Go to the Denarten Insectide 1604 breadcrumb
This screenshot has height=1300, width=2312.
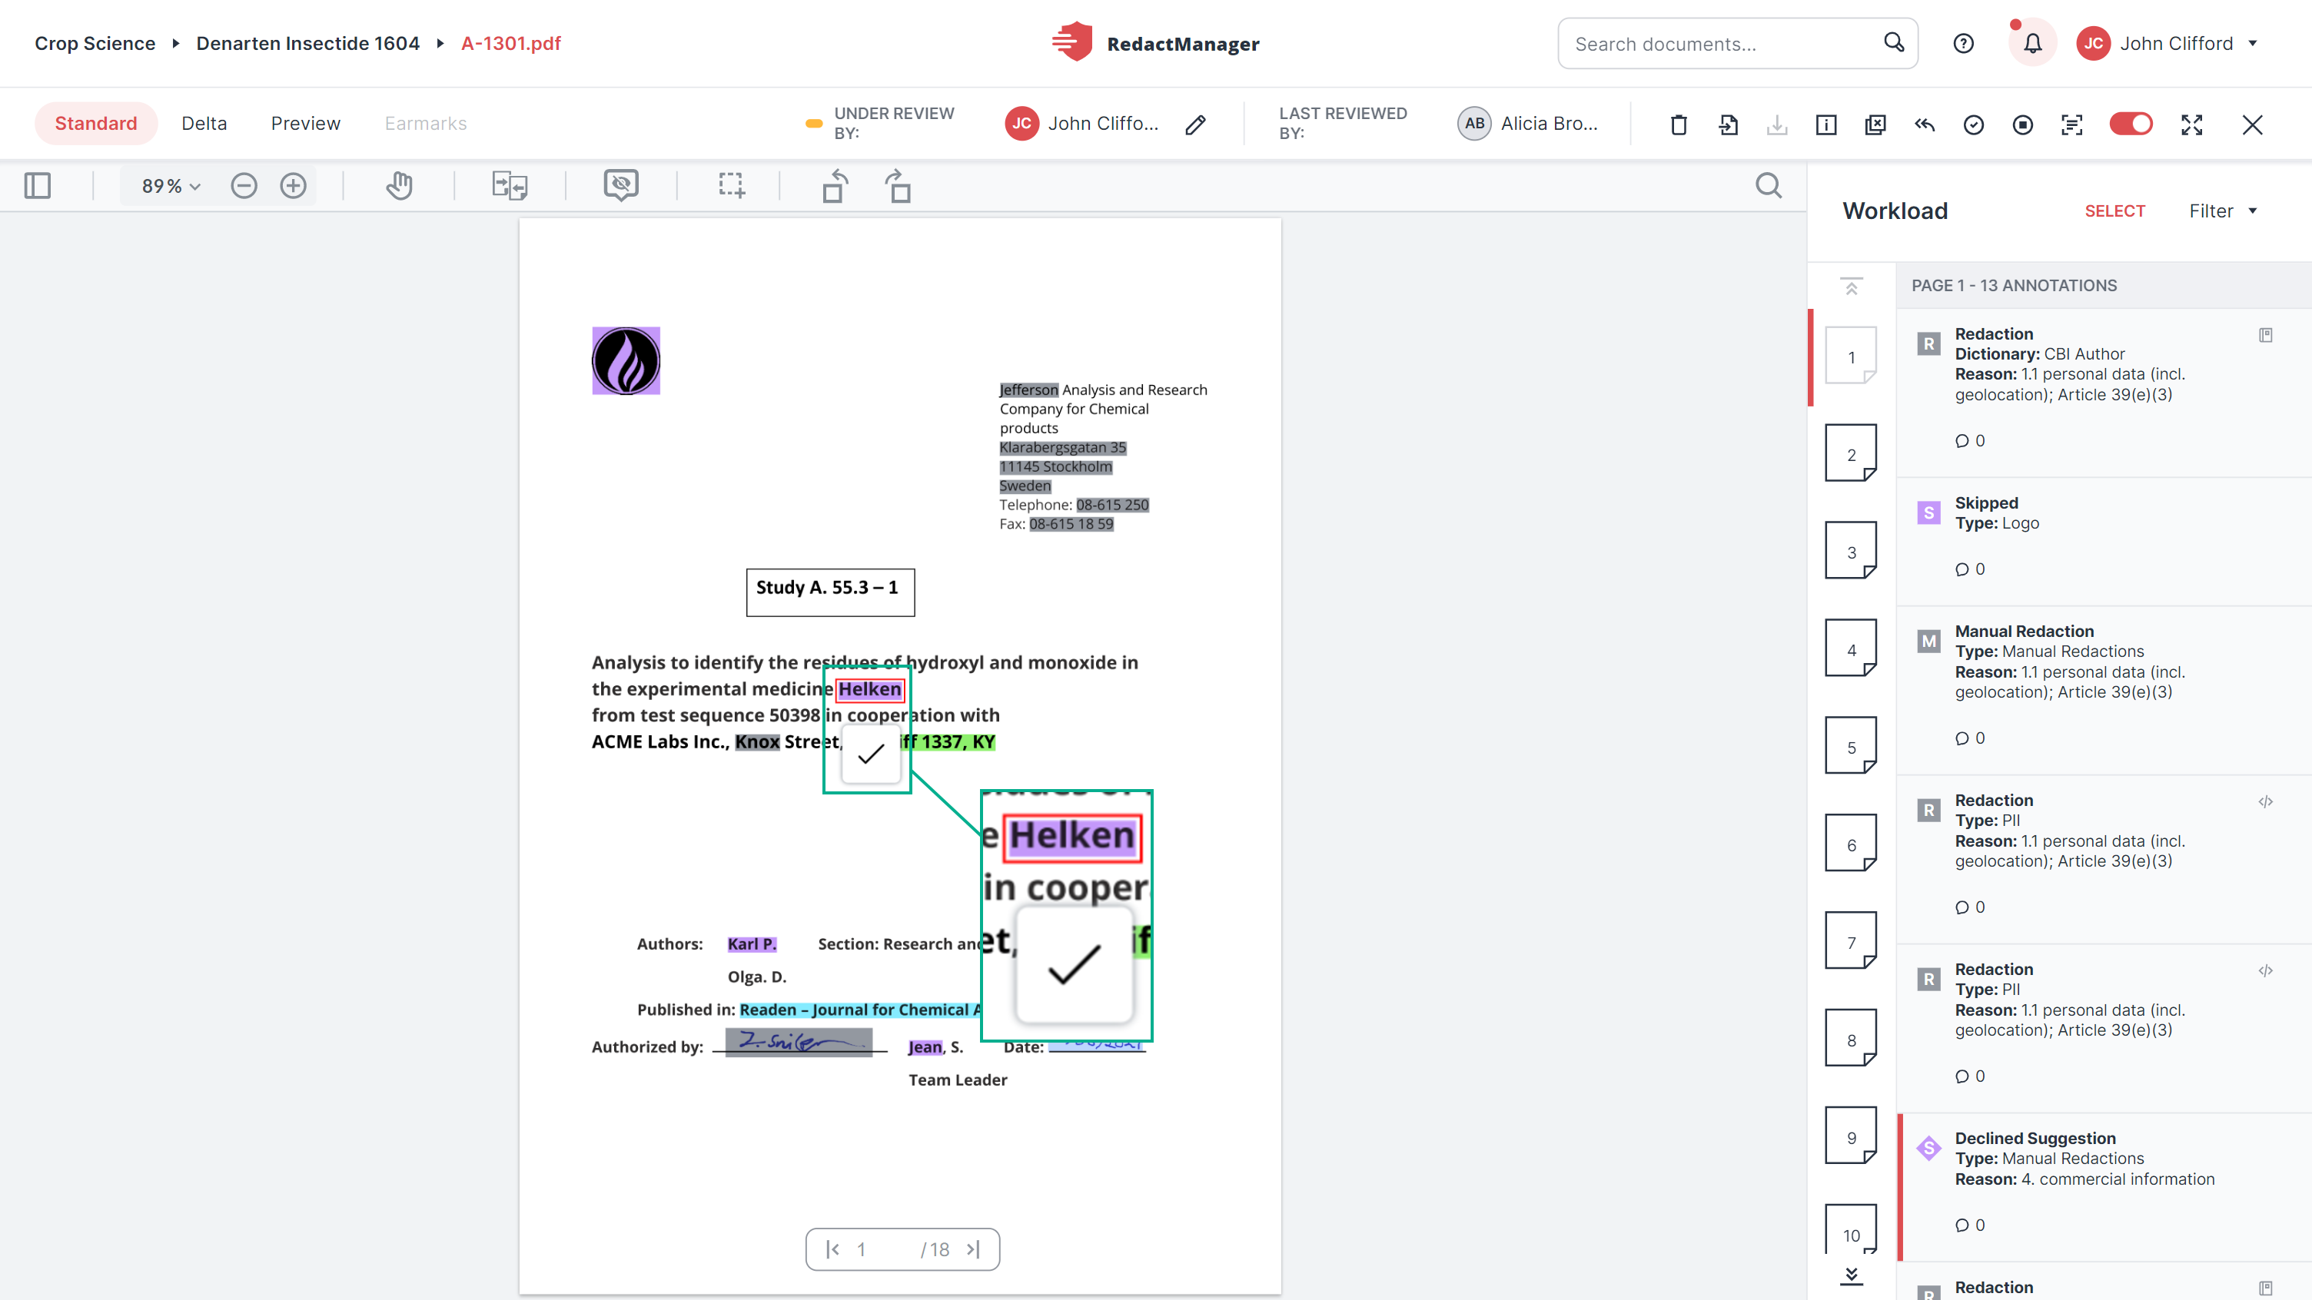click(x=308, y=43)
